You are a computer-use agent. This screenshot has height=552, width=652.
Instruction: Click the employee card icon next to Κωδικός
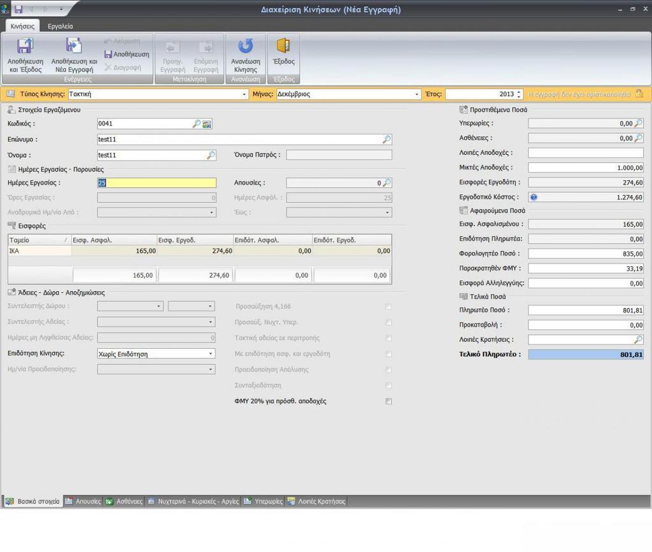207,124
